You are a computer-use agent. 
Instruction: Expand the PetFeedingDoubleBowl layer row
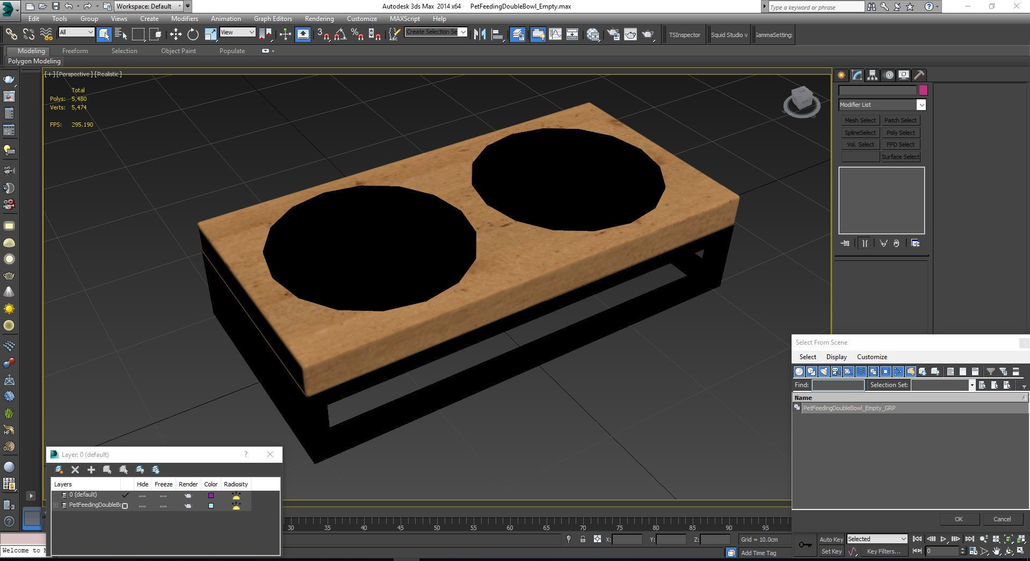tap(55, 505)
